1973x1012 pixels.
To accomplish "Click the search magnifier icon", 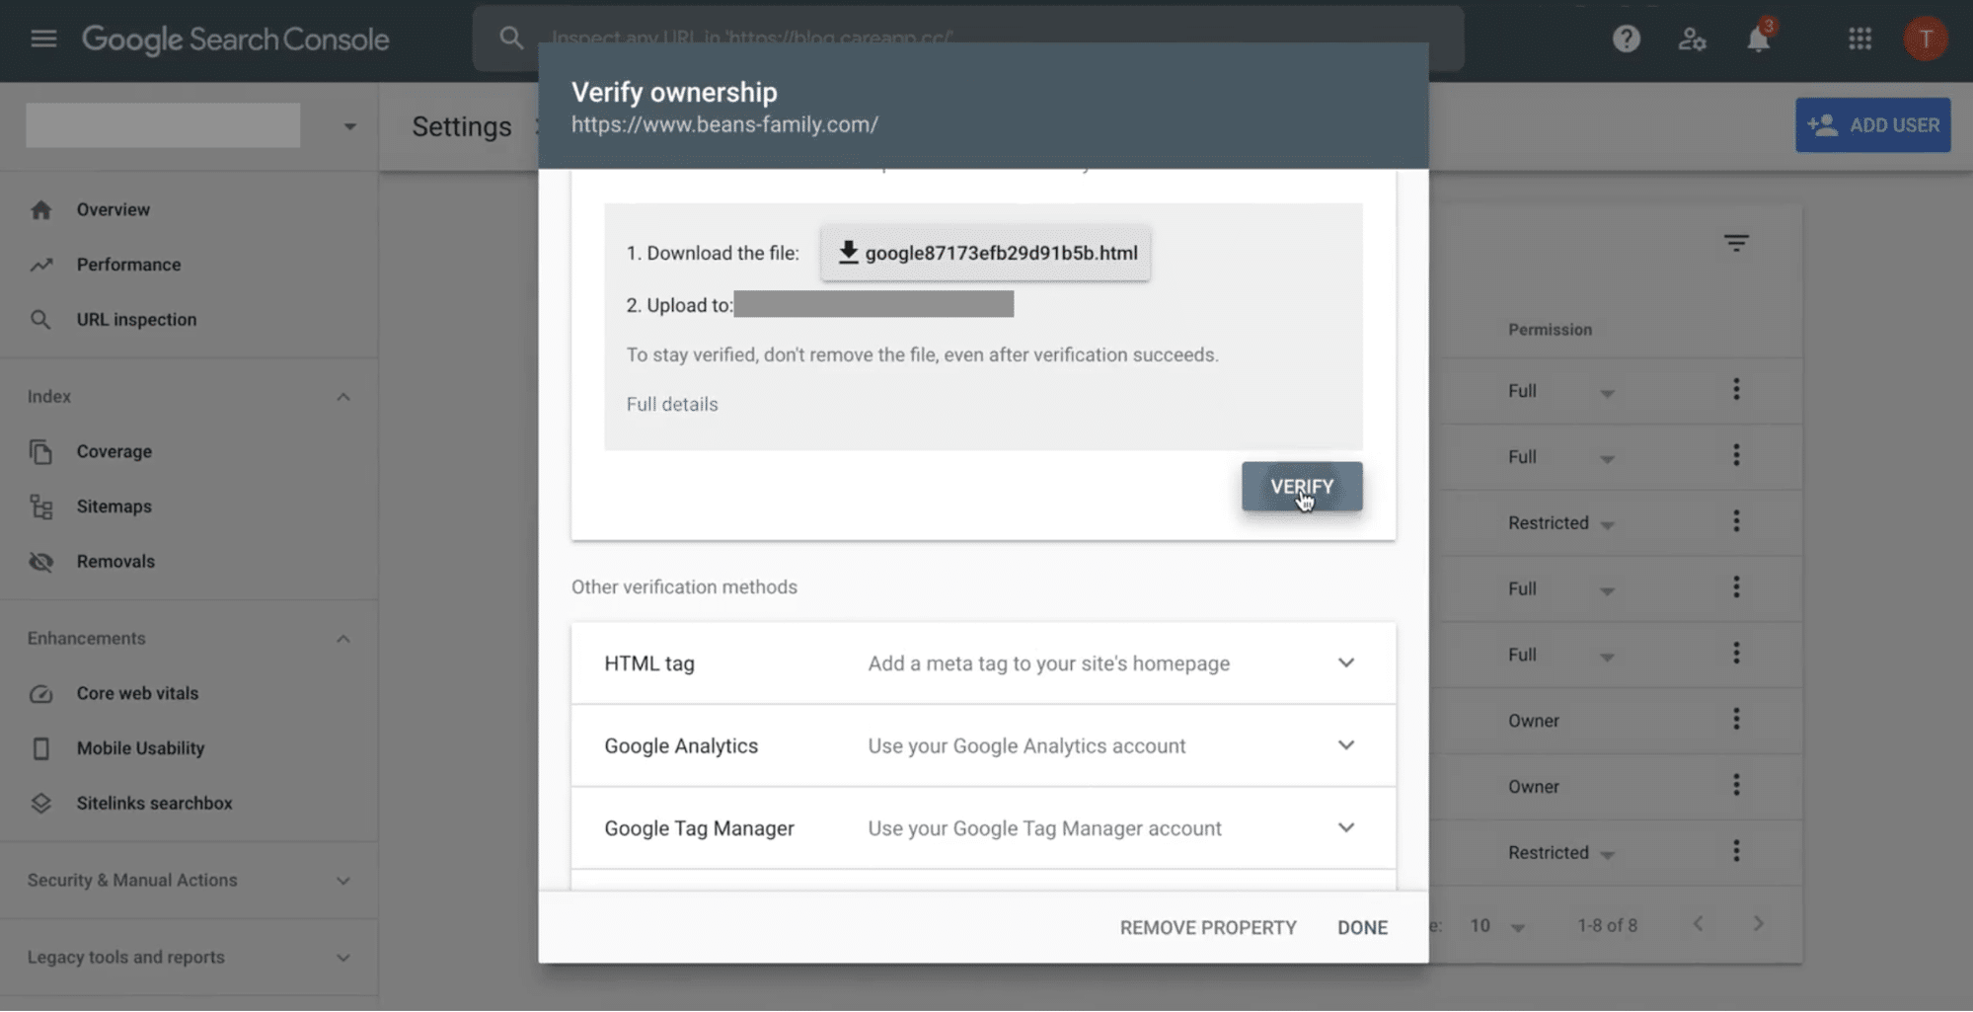I will [x=510, y=39].
